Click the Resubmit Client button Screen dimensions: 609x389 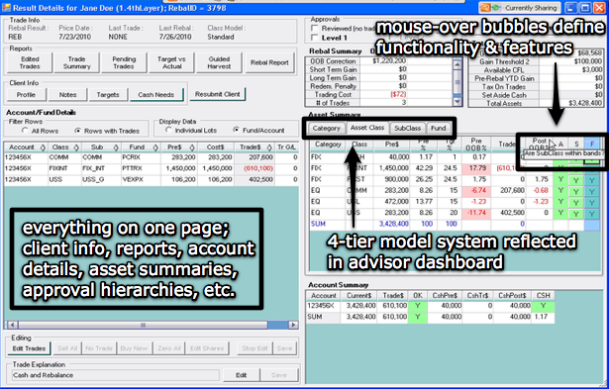218,94
